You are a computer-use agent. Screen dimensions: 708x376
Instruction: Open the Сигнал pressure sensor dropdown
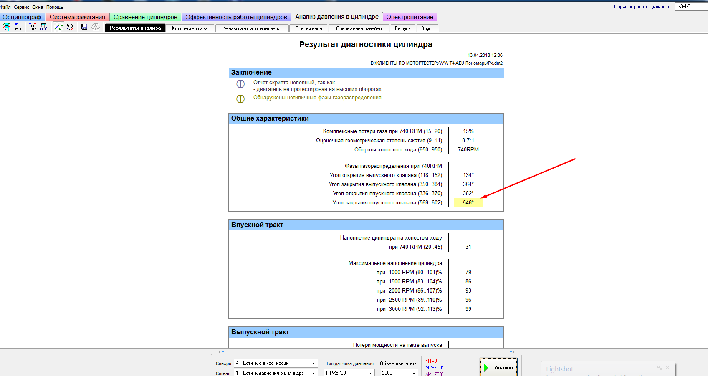(x=276, y=373)
